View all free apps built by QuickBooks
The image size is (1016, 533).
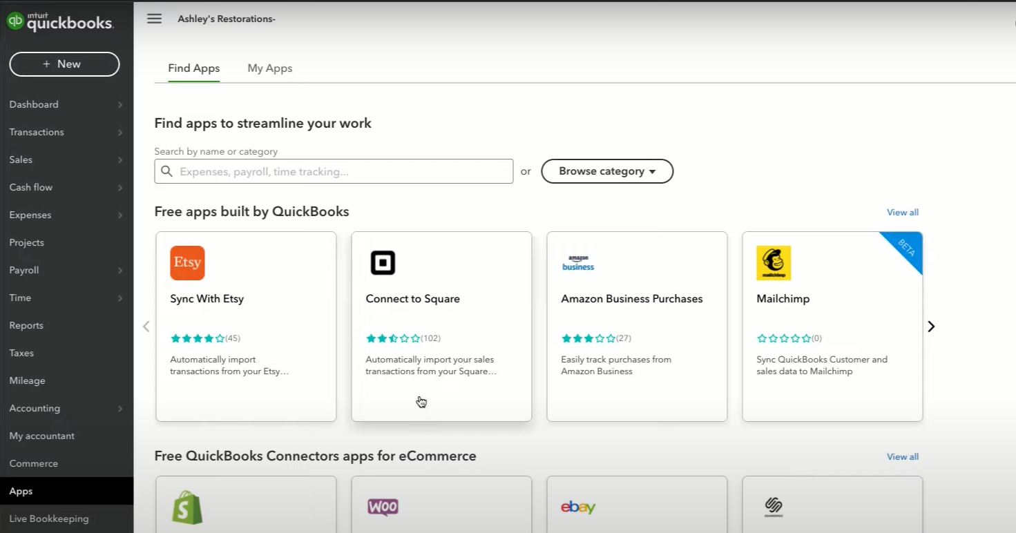[903, 213]
